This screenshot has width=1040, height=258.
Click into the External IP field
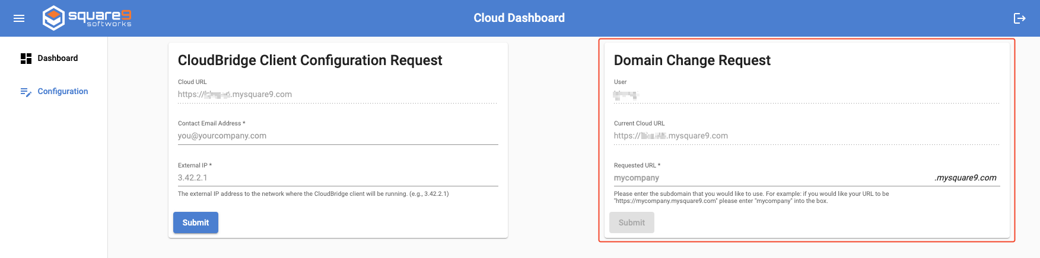(338, 178)
